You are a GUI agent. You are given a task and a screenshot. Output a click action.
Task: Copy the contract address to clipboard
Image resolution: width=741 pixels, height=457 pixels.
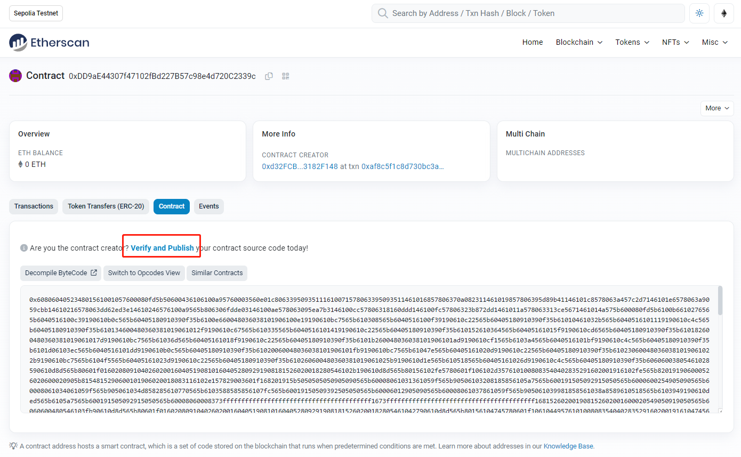[x=269, y=76]
